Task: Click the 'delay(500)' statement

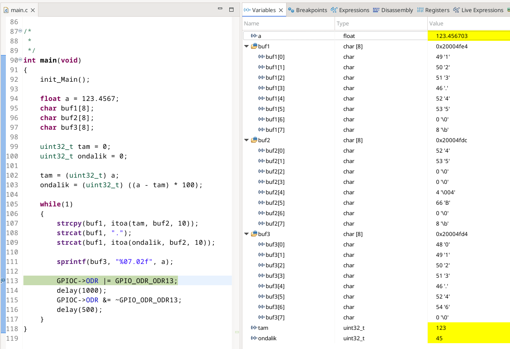Action: coord(79,309)
